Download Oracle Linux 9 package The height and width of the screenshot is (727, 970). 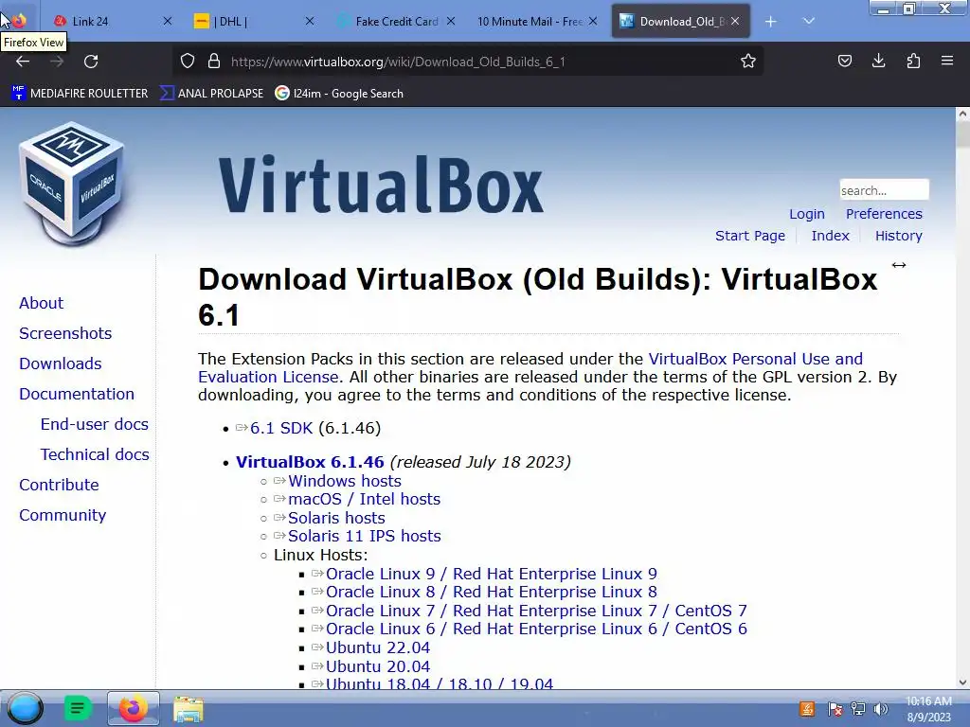(492, 574)
